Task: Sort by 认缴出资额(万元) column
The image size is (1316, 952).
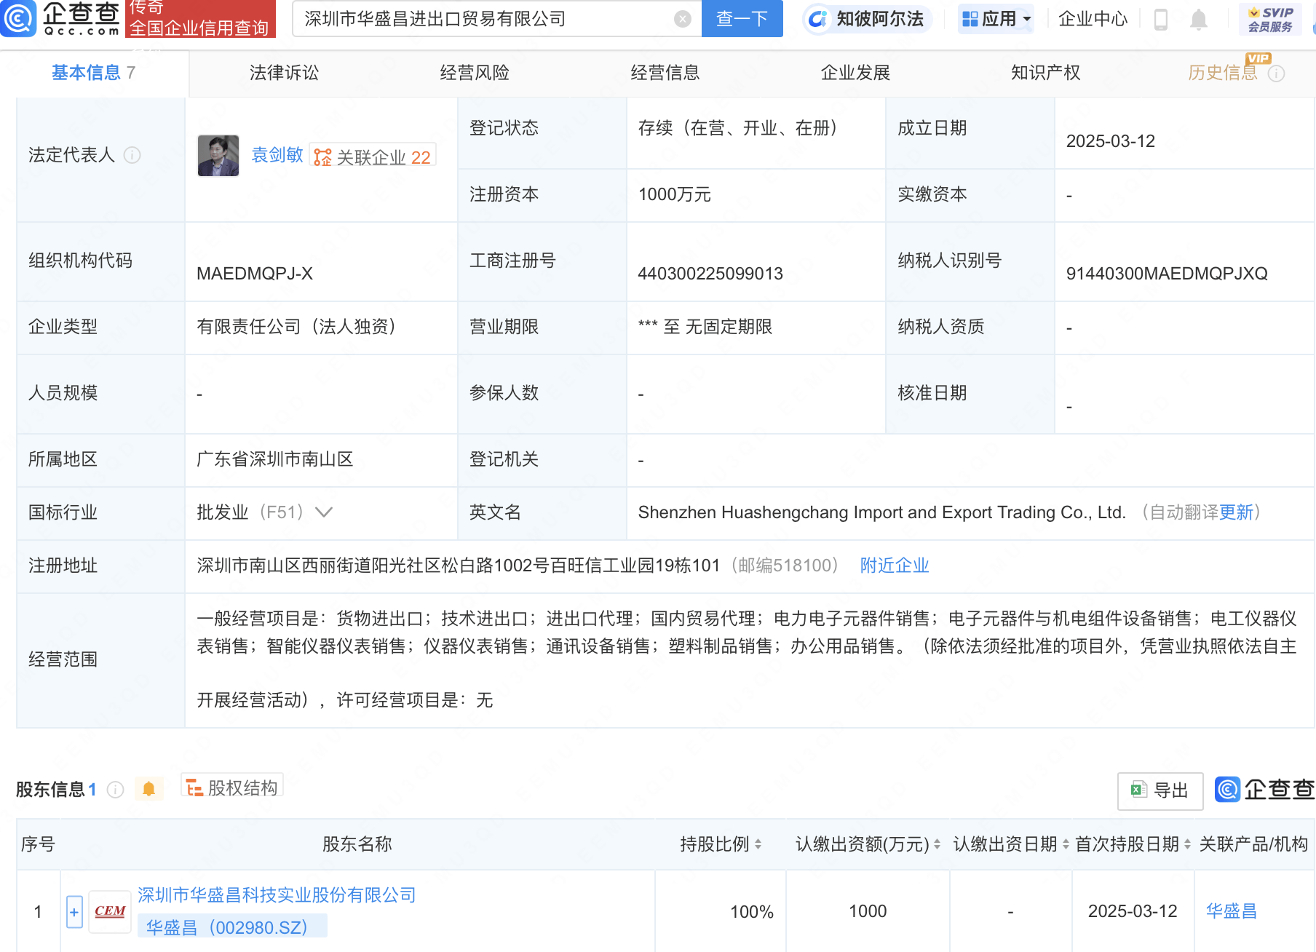Action: click(x=937, y=844)
